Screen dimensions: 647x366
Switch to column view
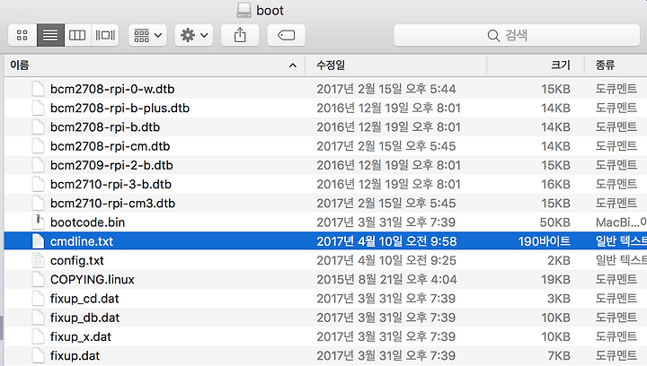[x=77, y=35]
